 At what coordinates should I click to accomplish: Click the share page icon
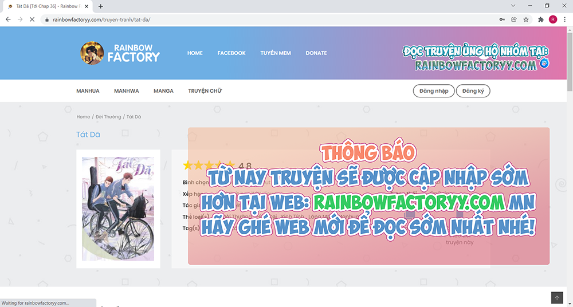tap(514, 19)
